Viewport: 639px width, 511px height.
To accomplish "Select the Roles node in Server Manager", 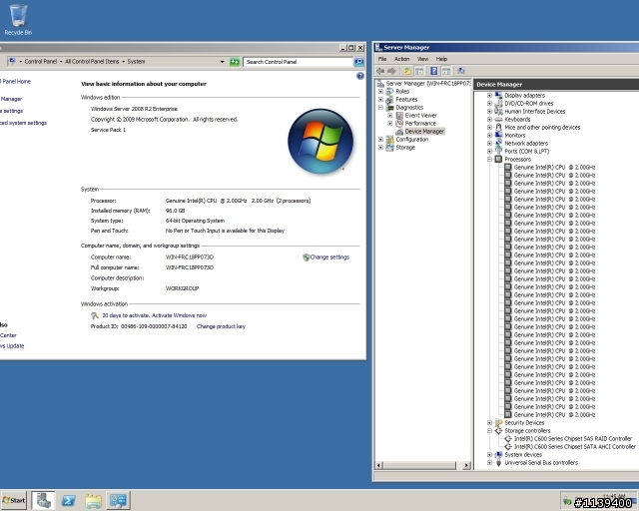I will [402, 92].
